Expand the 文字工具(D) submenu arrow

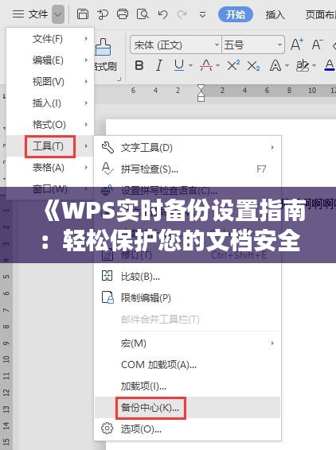click(272, 148)
